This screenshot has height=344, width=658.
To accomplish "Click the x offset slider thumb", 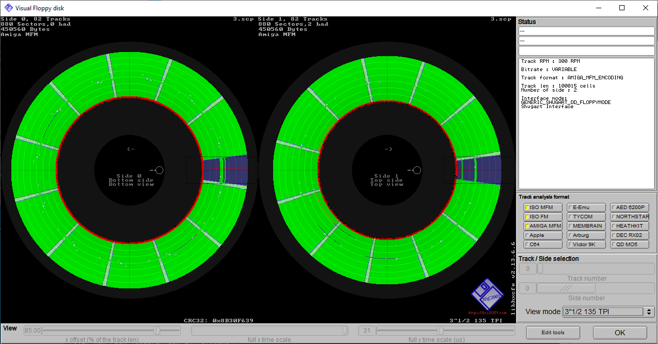I will point(157,330).
